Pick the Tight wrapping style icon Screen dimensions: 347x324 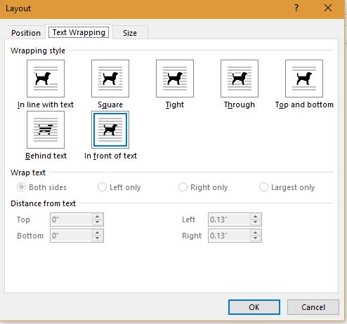[x=175, y=79]
